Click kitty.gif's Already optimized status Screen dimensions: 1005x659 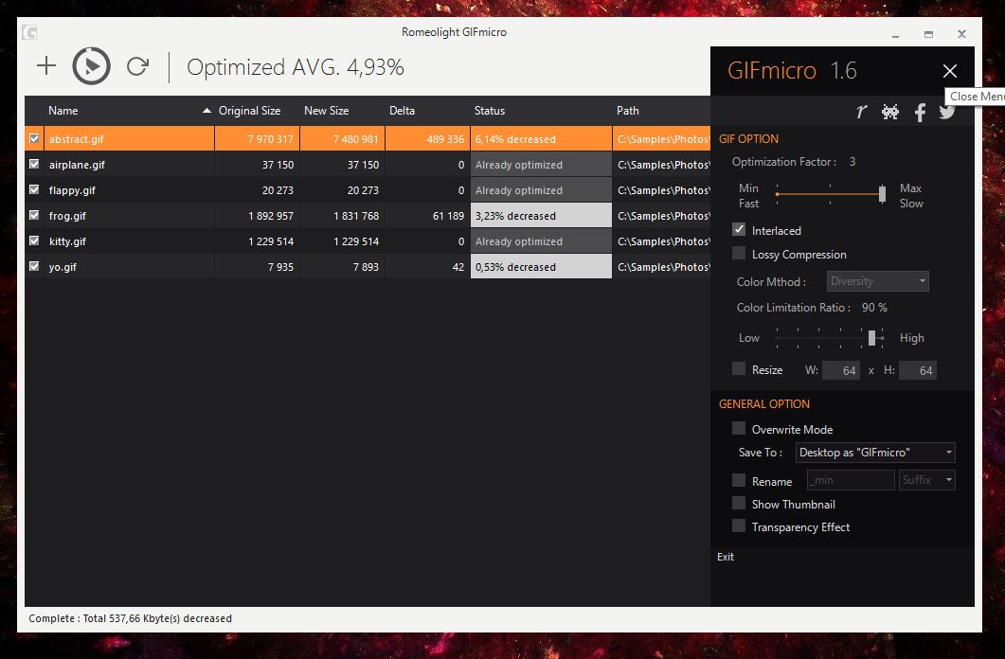[x=541, y=240]
